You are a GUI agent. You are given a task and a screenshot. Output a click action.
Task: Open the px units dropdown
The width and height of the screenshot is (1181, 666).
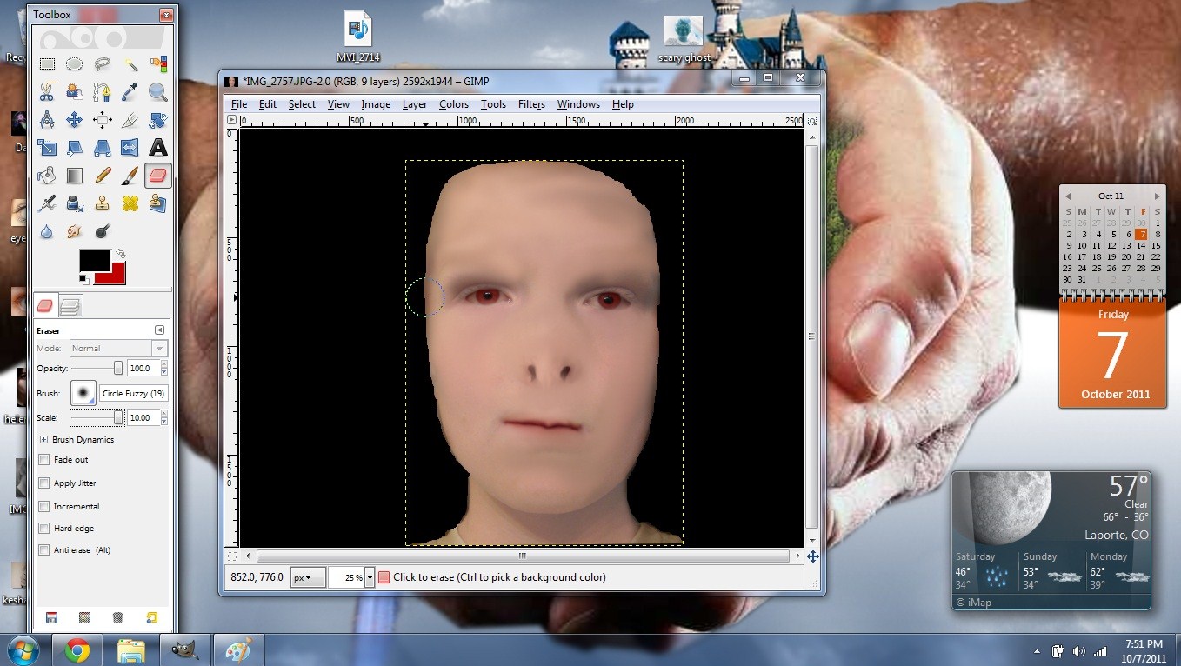click(308, 577)
